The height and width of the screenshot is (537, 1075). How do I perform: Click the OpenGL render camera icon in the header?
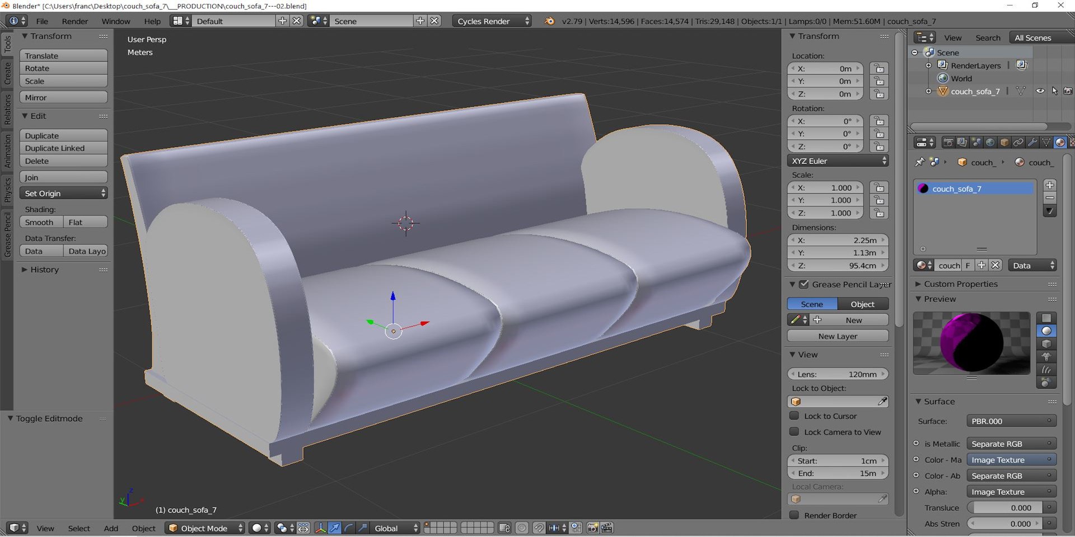point(592,528)
